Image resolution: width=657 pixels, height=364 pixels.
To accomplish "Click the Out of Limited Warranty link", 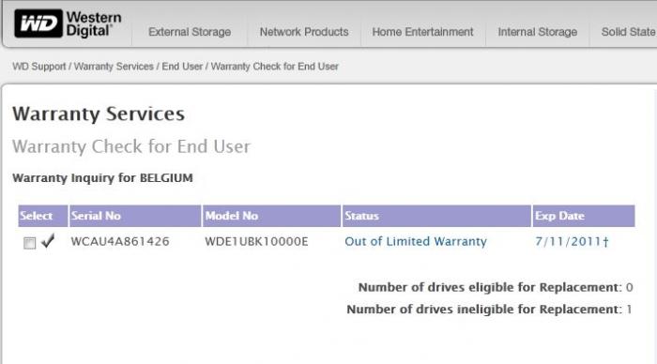I will [416, 242].
